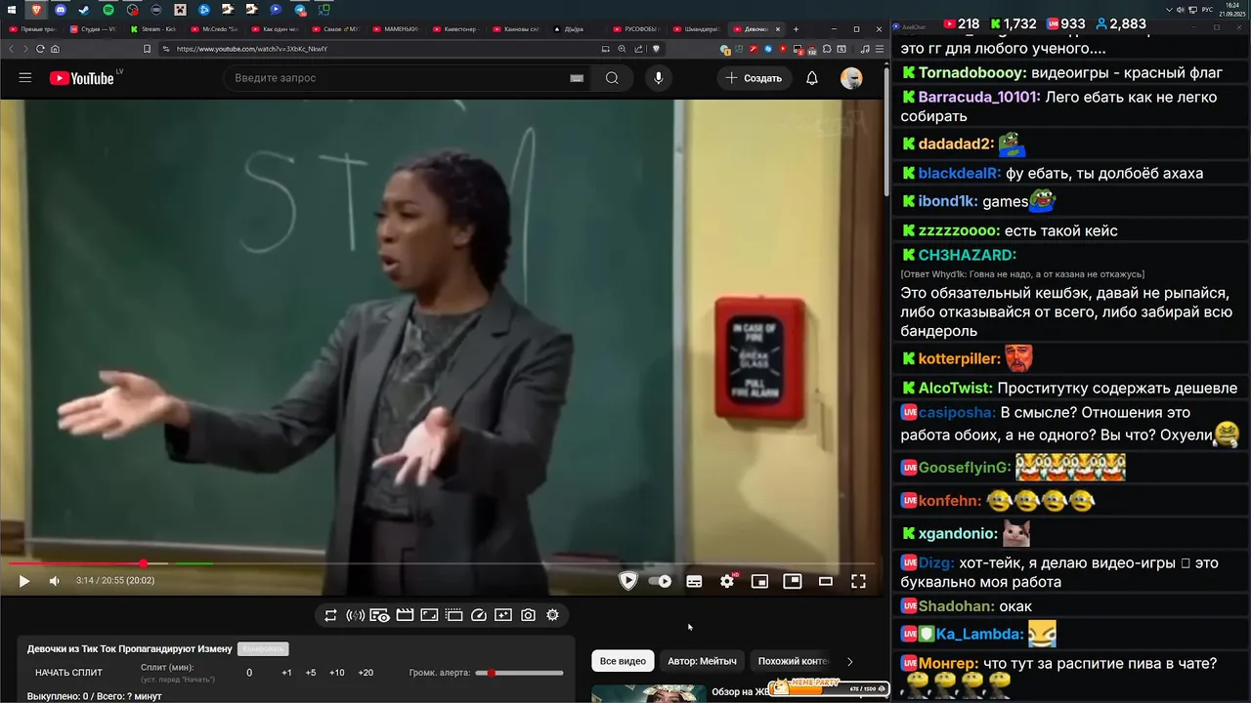Switch to theater mode
This screenshot has width=1251, height=703.
pyautogui.click(x=826, y=581)
